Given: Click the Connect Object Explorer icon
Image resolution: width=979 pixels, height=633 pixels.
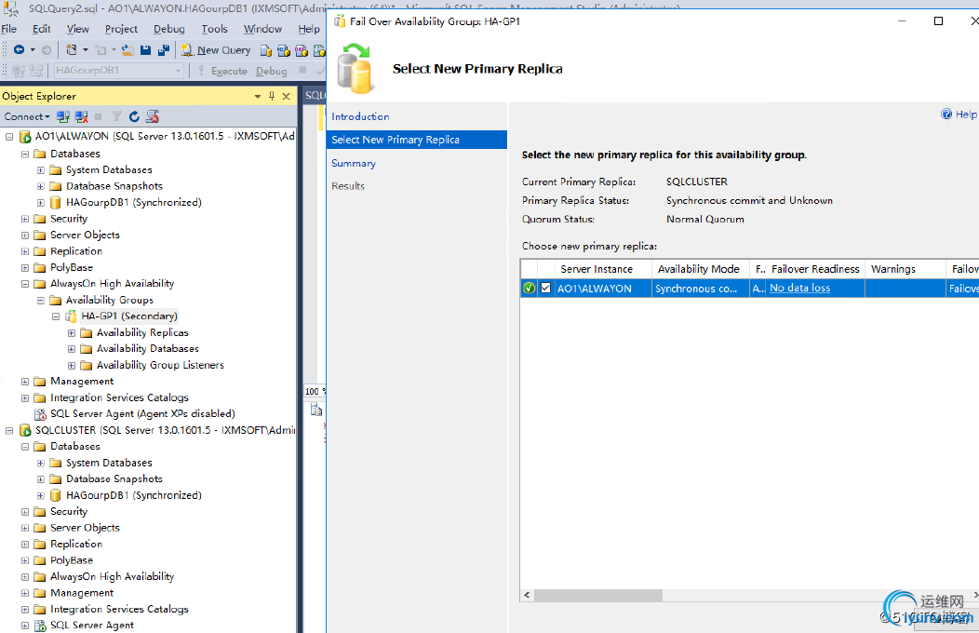Looking at the screenshot, I should point(63,116).
